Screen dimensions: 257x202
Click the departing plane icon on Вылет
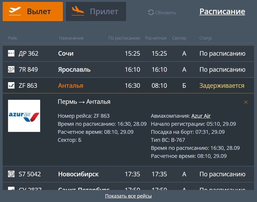pyautogui.click(x=15, y=11)
